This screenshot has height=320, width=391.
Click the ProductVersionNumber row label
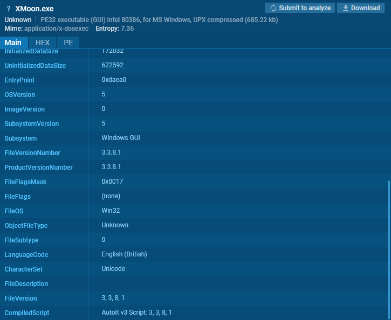(38, 168)
